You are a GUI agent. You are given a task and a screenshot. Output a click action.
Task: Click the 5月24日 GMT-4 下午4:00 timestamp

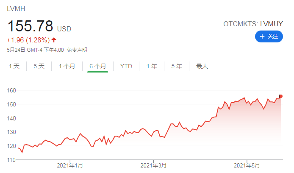35,50
